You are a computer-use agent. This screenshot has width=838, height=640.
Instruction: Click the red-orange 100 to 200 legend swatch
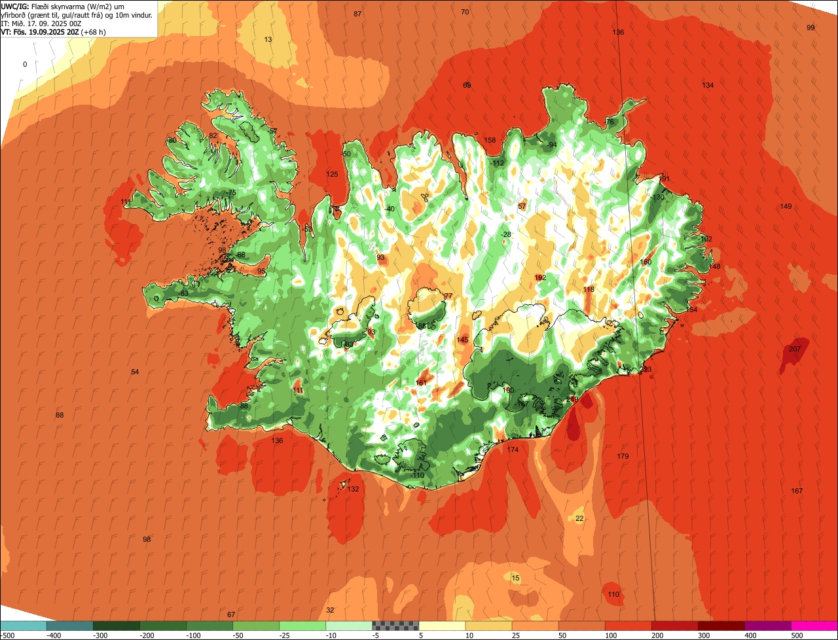(628, 626)
